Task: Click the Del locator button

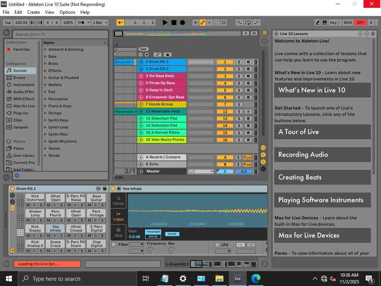Action: [x=143, y=49]
